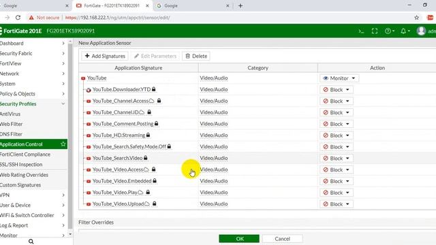Open Block dropdown for YouTube_Search.Video

[x=336, y=158]
